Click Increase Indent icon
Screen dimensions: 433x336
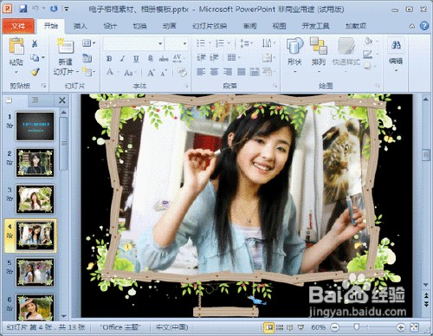(x=214, y=58)
